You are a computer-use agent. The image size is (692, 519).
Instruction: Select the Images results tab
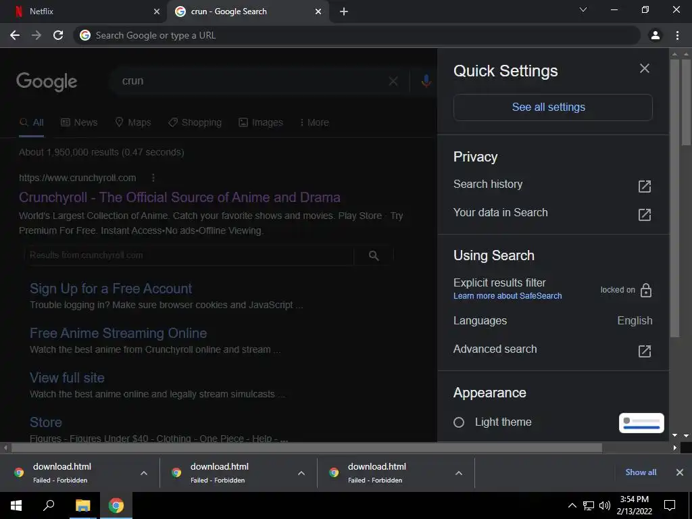point(261,122)
